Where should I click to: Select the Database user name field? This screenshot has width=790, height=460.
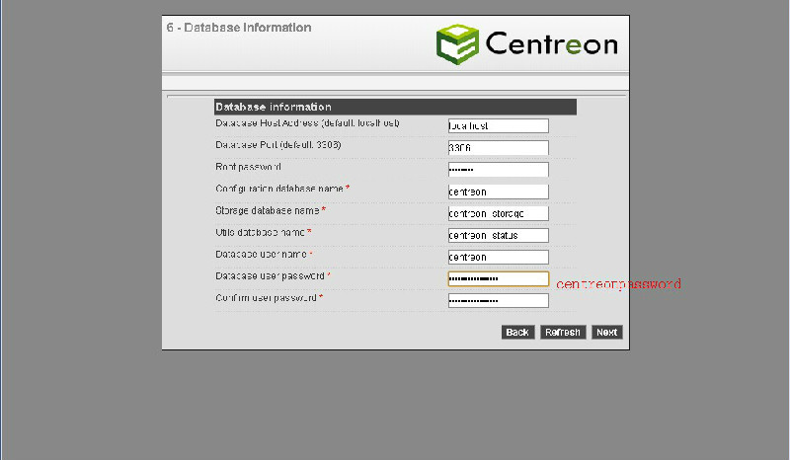point(498,257)
